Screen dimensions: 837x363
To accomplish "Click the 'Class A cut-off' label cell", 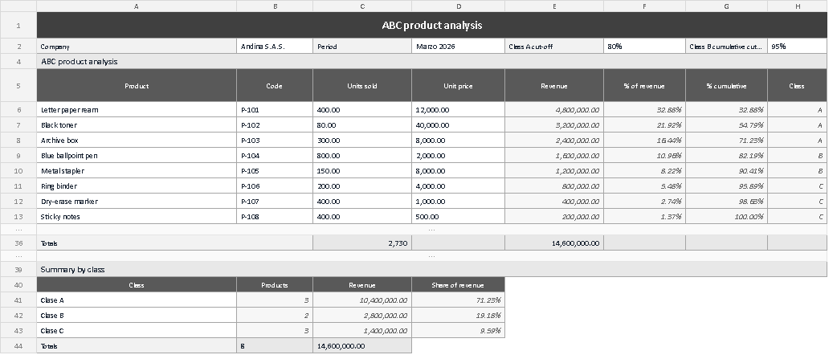I will tap(554, 46).
